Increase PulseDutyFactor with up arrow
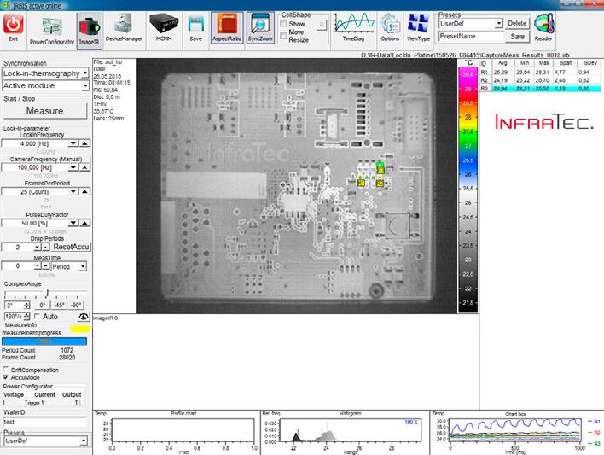Screen dimensions: 604x455 coord(84,223)
